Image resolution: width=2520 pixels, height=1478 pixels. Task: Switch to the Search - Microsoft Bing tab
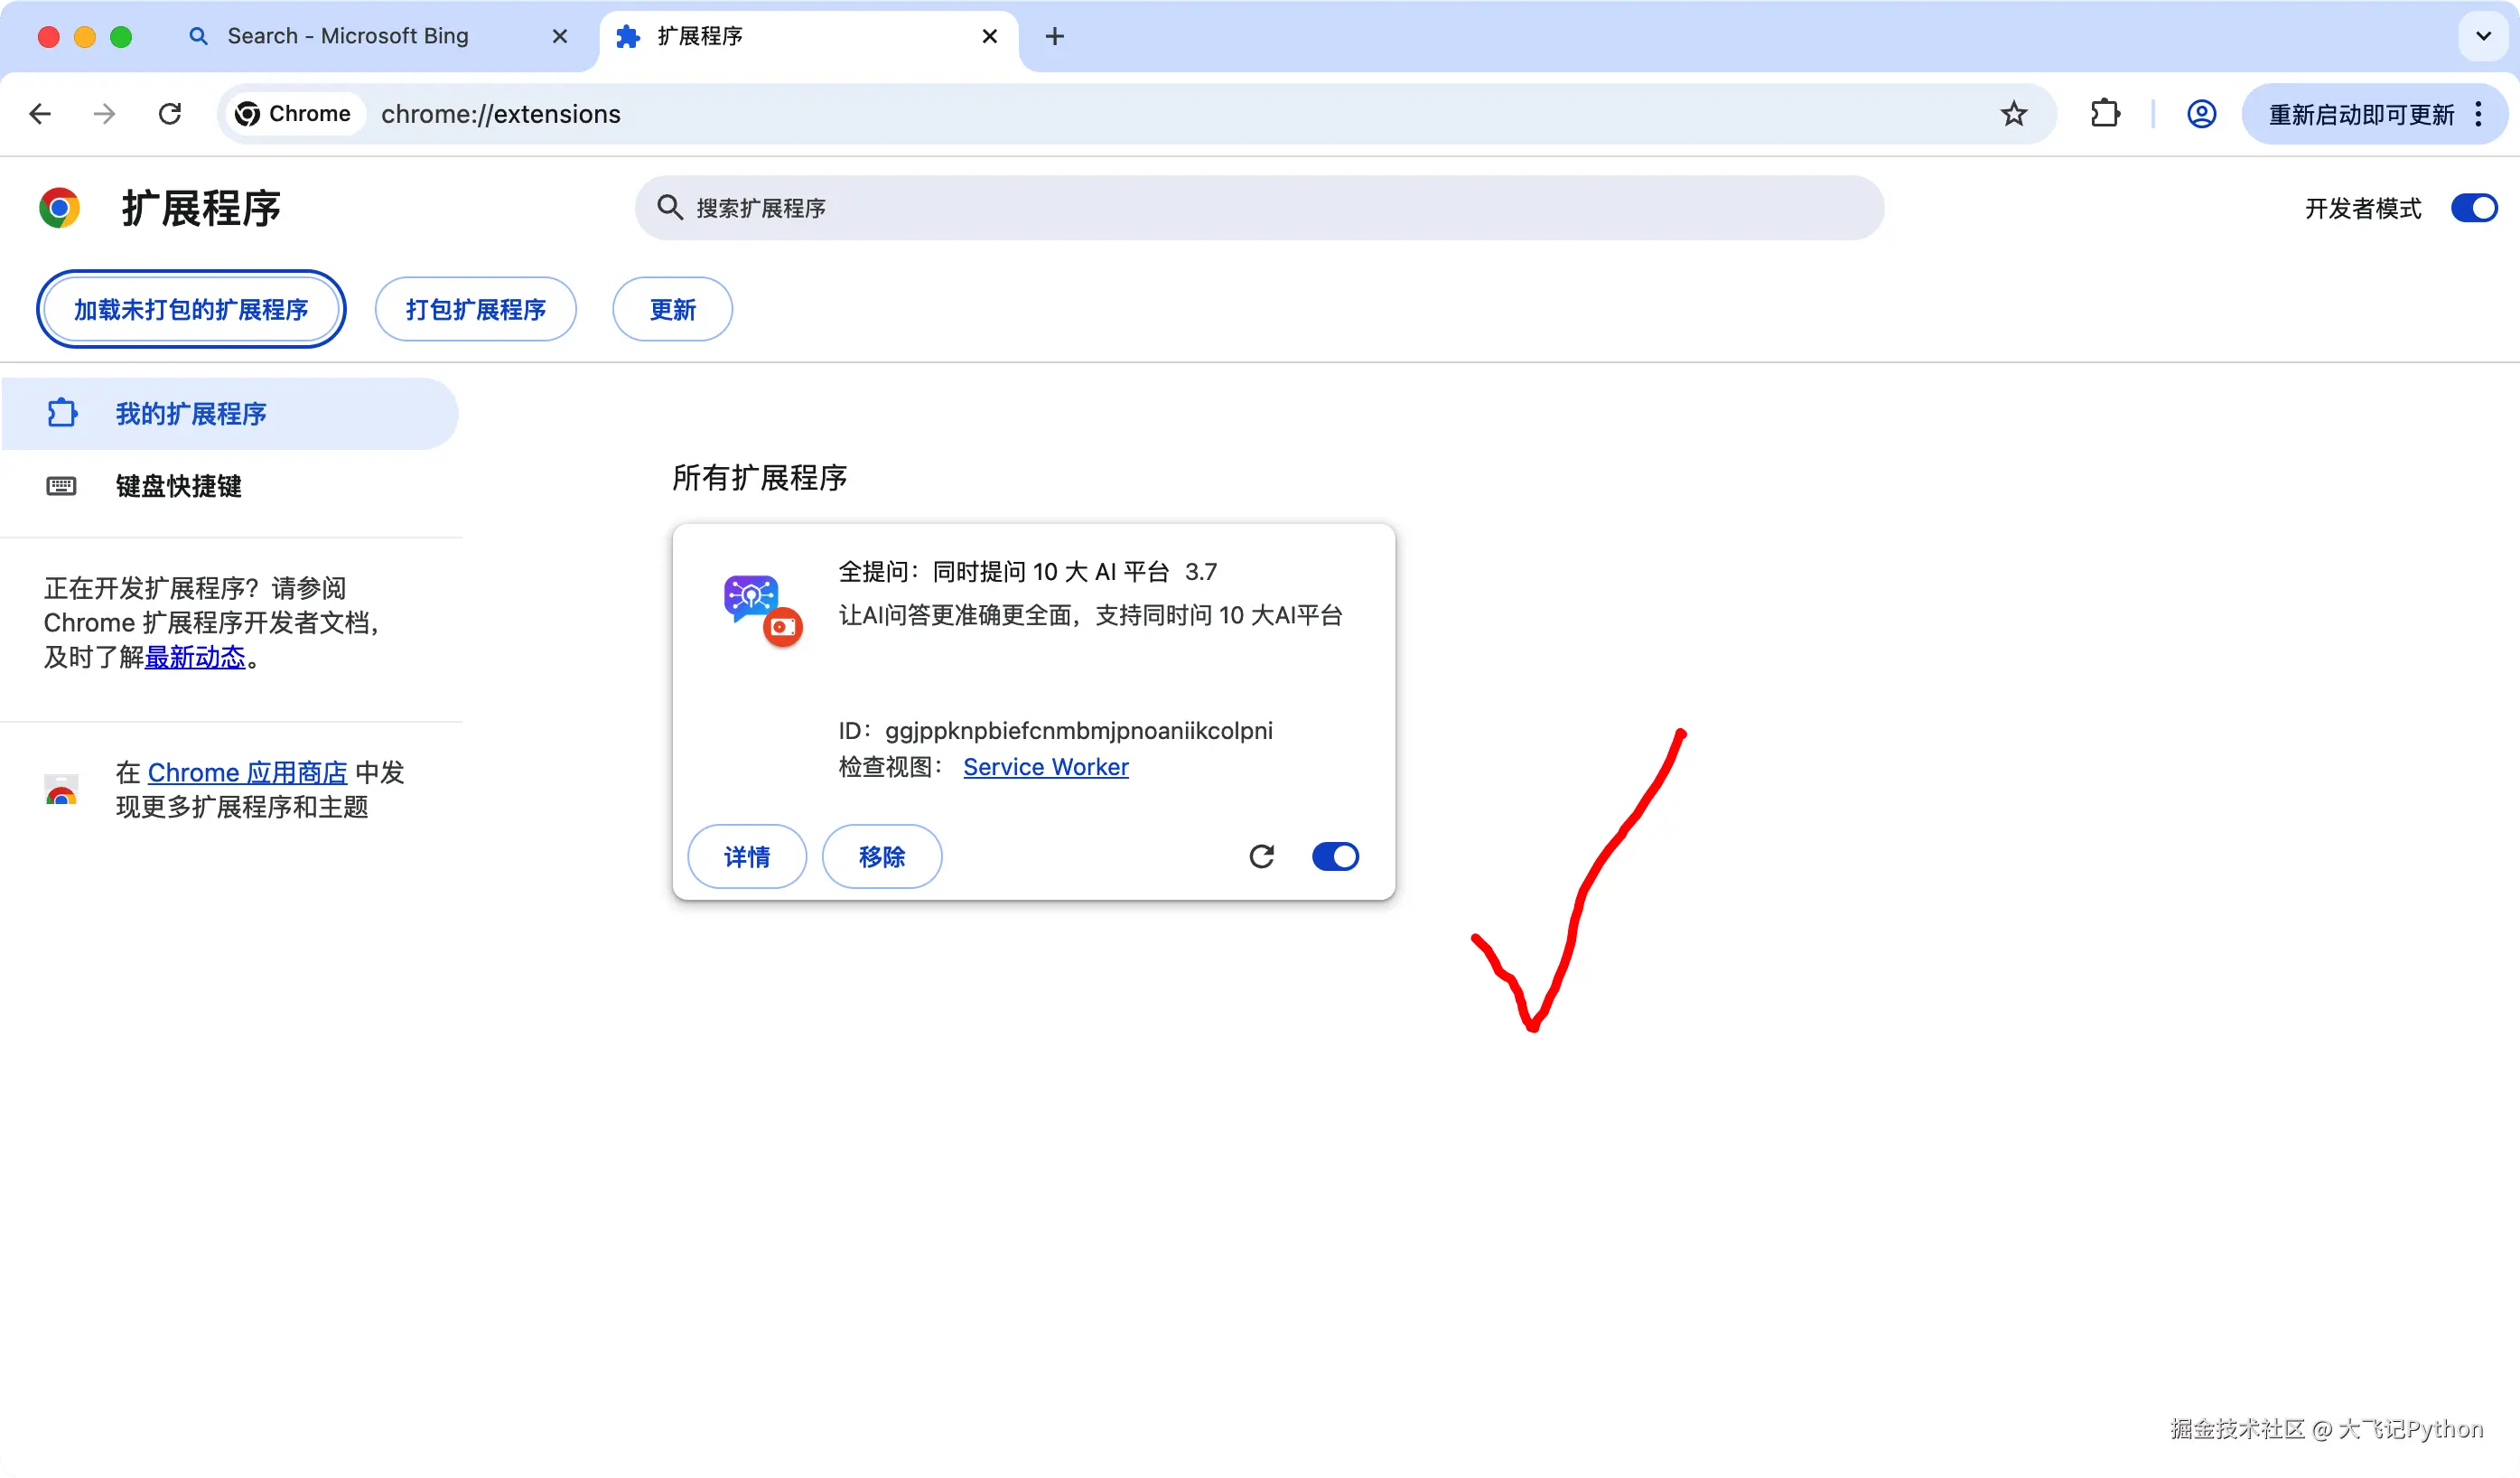pos(348,37)
